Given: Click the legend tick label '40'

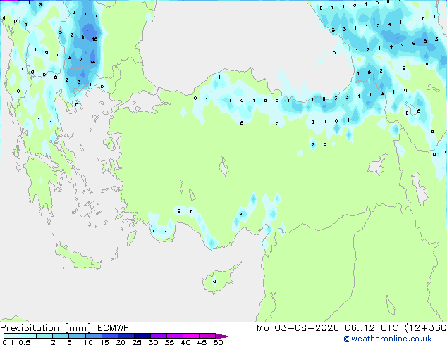Looking at the screenshot, I should (x=185, y=342).
